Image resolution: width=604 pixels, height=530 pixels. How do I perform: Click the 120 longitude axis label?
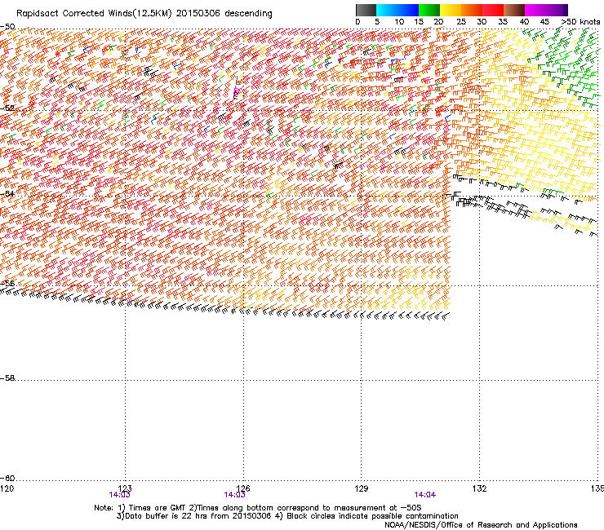coord(7,488)
